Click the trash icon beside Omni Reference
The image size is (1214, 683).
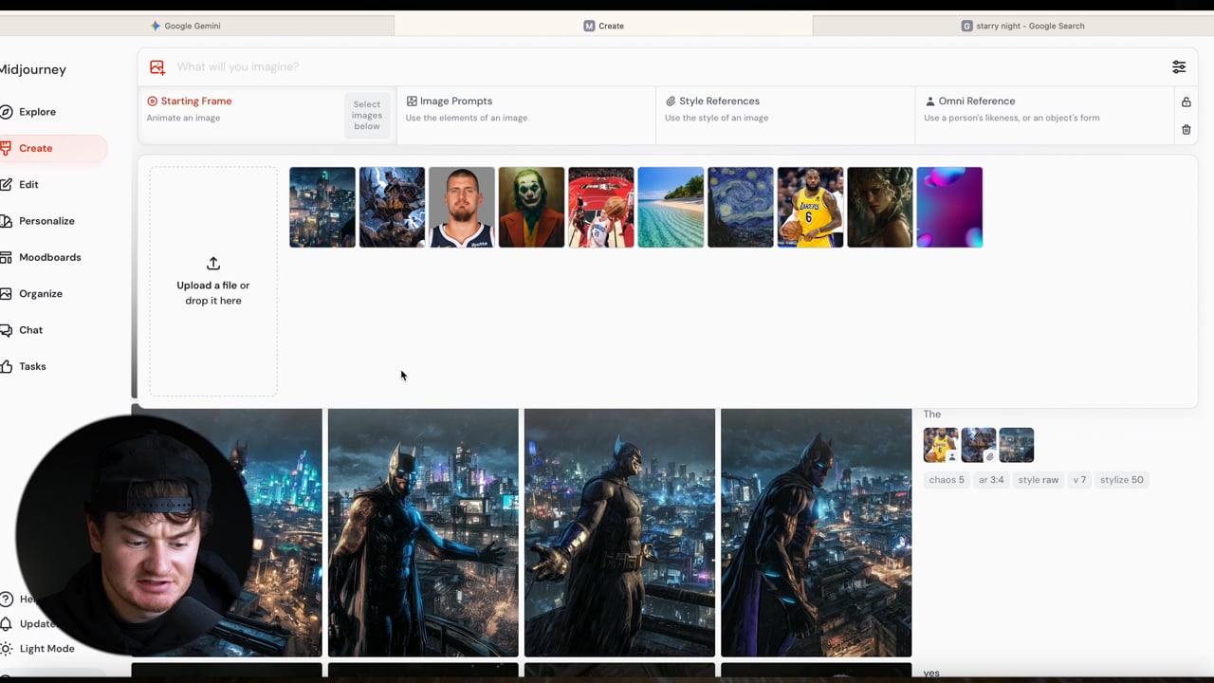[1186, 129]
